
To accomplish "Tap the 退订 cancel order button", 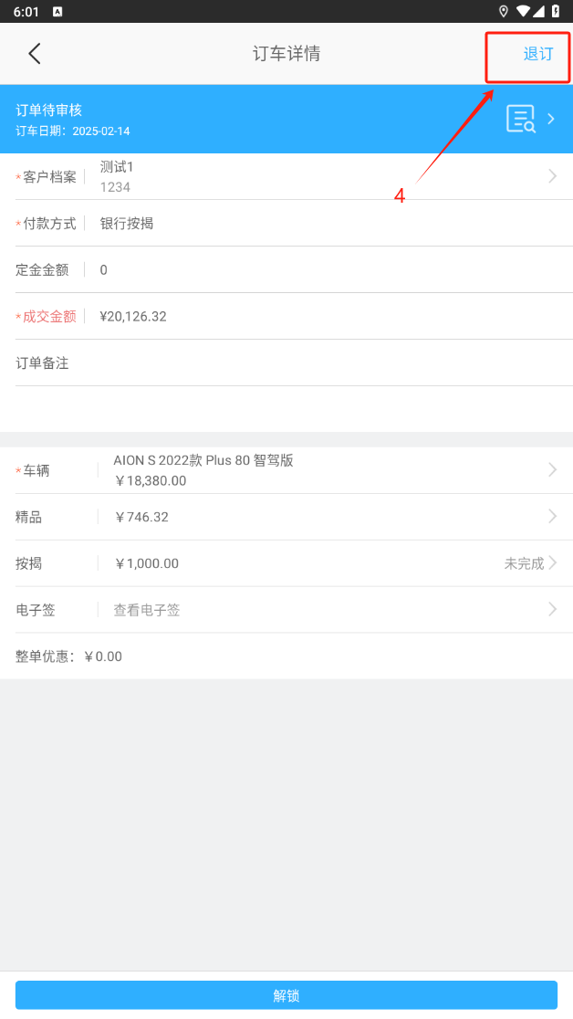I will 537,54.
